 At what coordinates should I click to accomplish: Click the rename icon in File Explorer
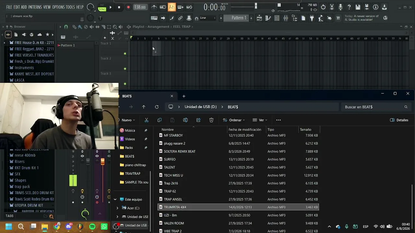point(185,120)
